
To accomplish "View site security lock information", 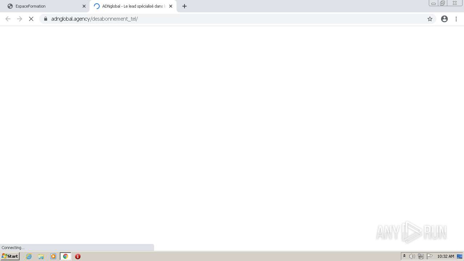I will tap(46, 19).
